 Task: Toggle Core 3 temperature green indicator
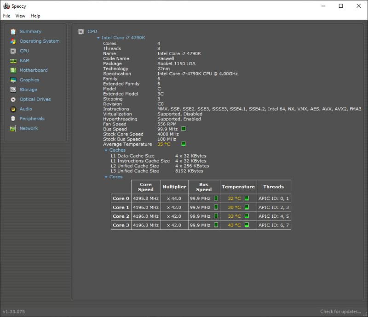coord(247,225)
